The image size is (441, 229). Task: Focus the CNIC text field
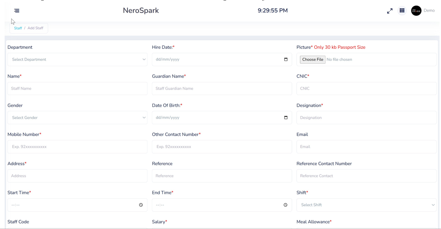coord(366,89)
